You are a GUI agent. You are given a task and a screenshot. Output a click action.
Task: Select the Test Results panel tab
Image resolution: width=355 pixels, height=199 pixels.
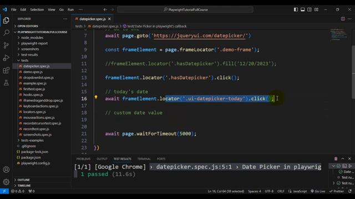click(x=122, y=159)
